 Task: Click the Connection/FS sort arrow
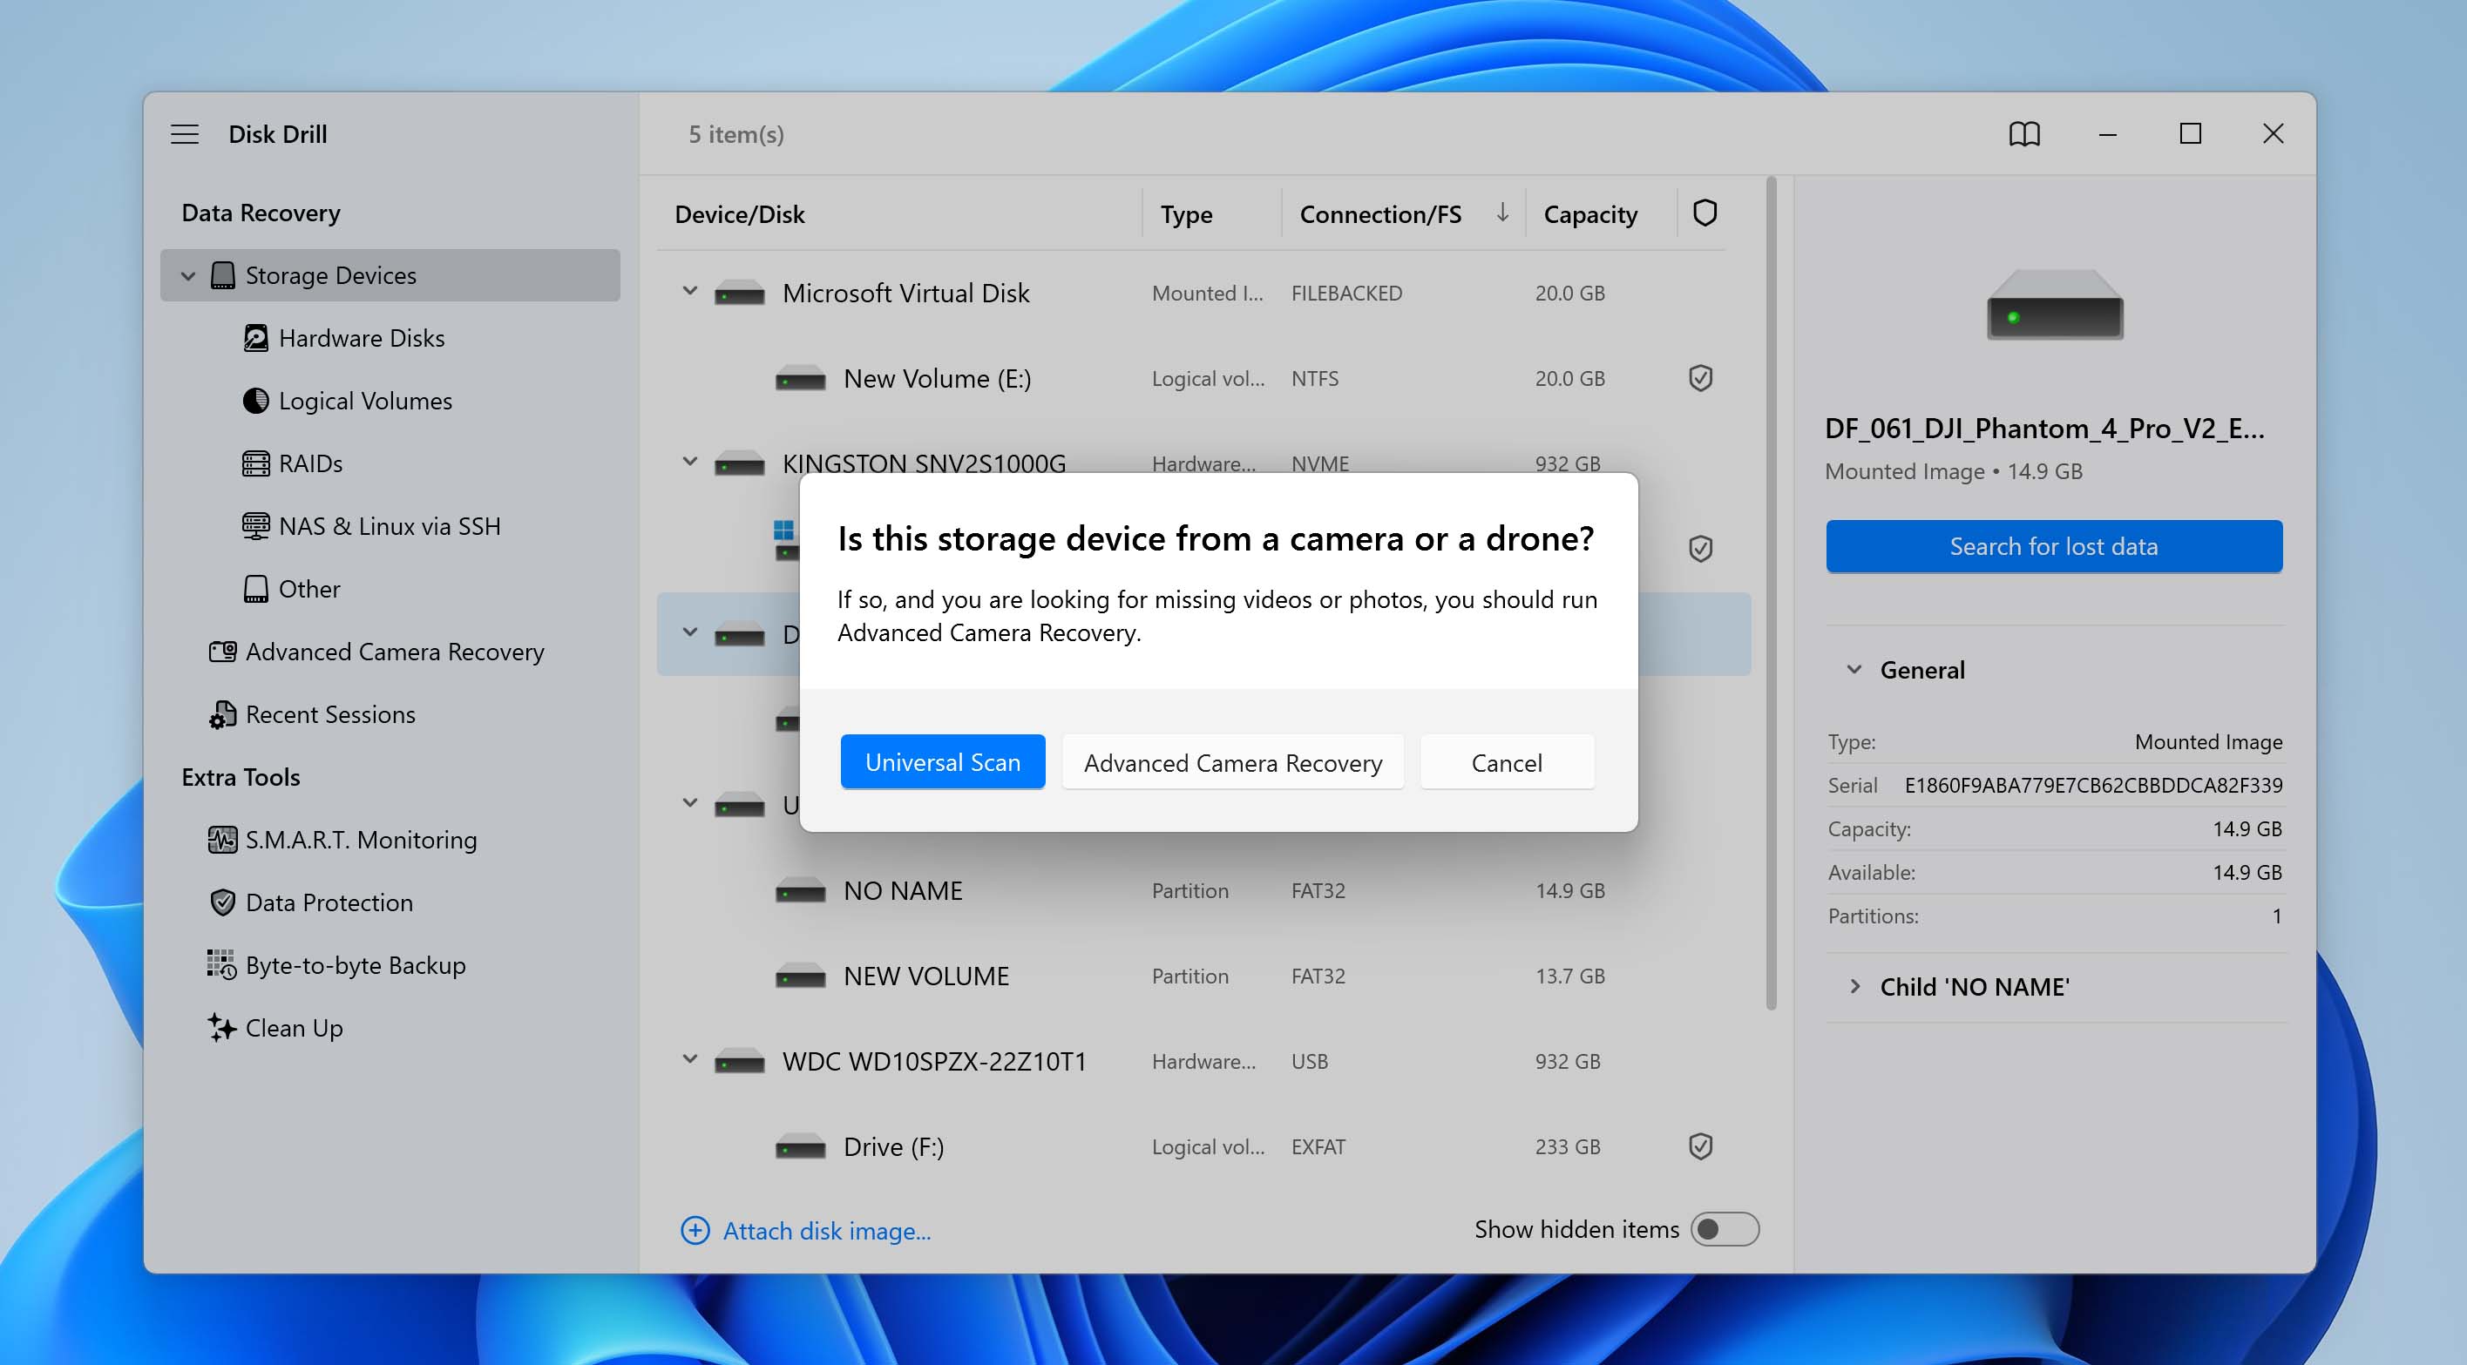(x=1502, y=213)
